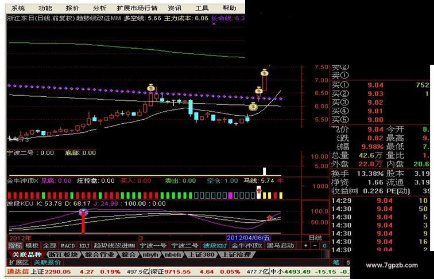Click the 买① price 9.04

[x=375, y=85]
